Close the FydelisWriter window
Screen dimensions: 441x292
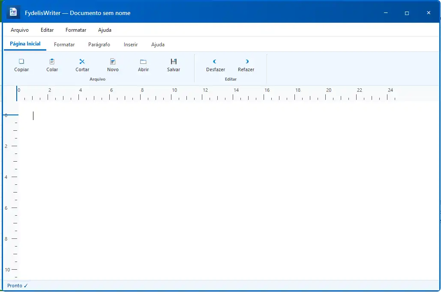click(x=428, y=13)
